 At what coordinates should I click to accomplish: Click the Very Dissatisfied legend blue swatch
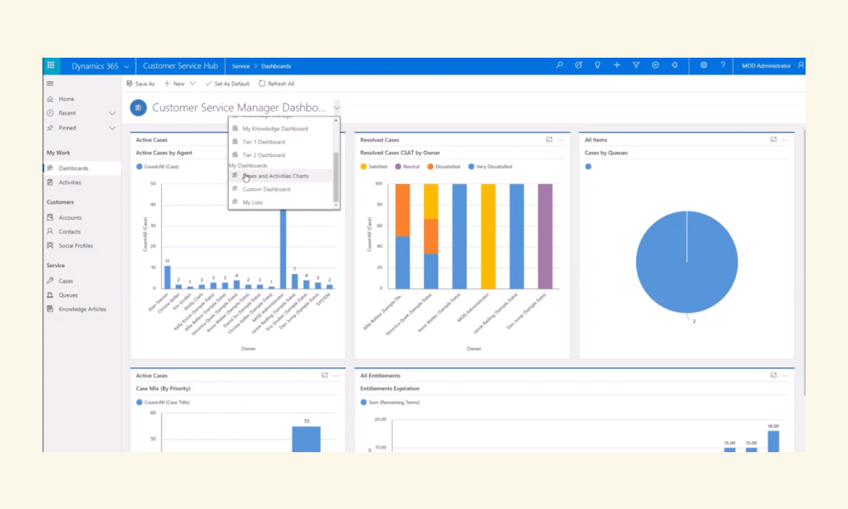(x=471, y=166)
